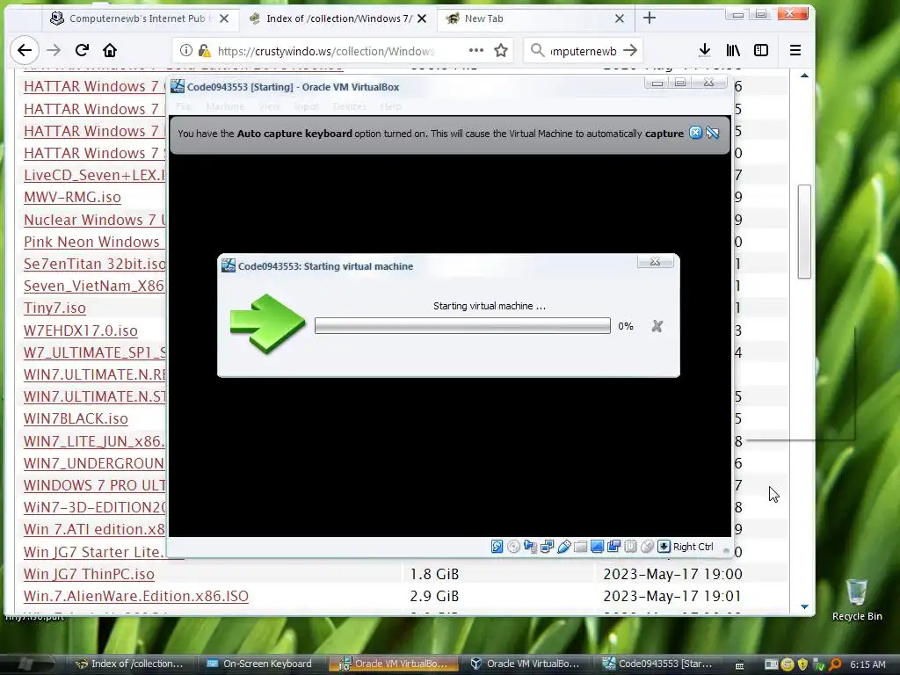900x675 pixels.
Task: Click the 6:15 AM taskbar clock
Action: point(867,664)
